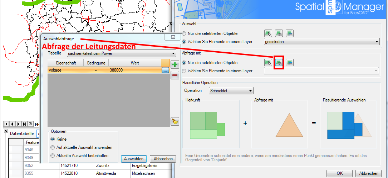388x178 pixels.
Task: Click OK in Spatial Manager dialog
Action: (339, 173)
